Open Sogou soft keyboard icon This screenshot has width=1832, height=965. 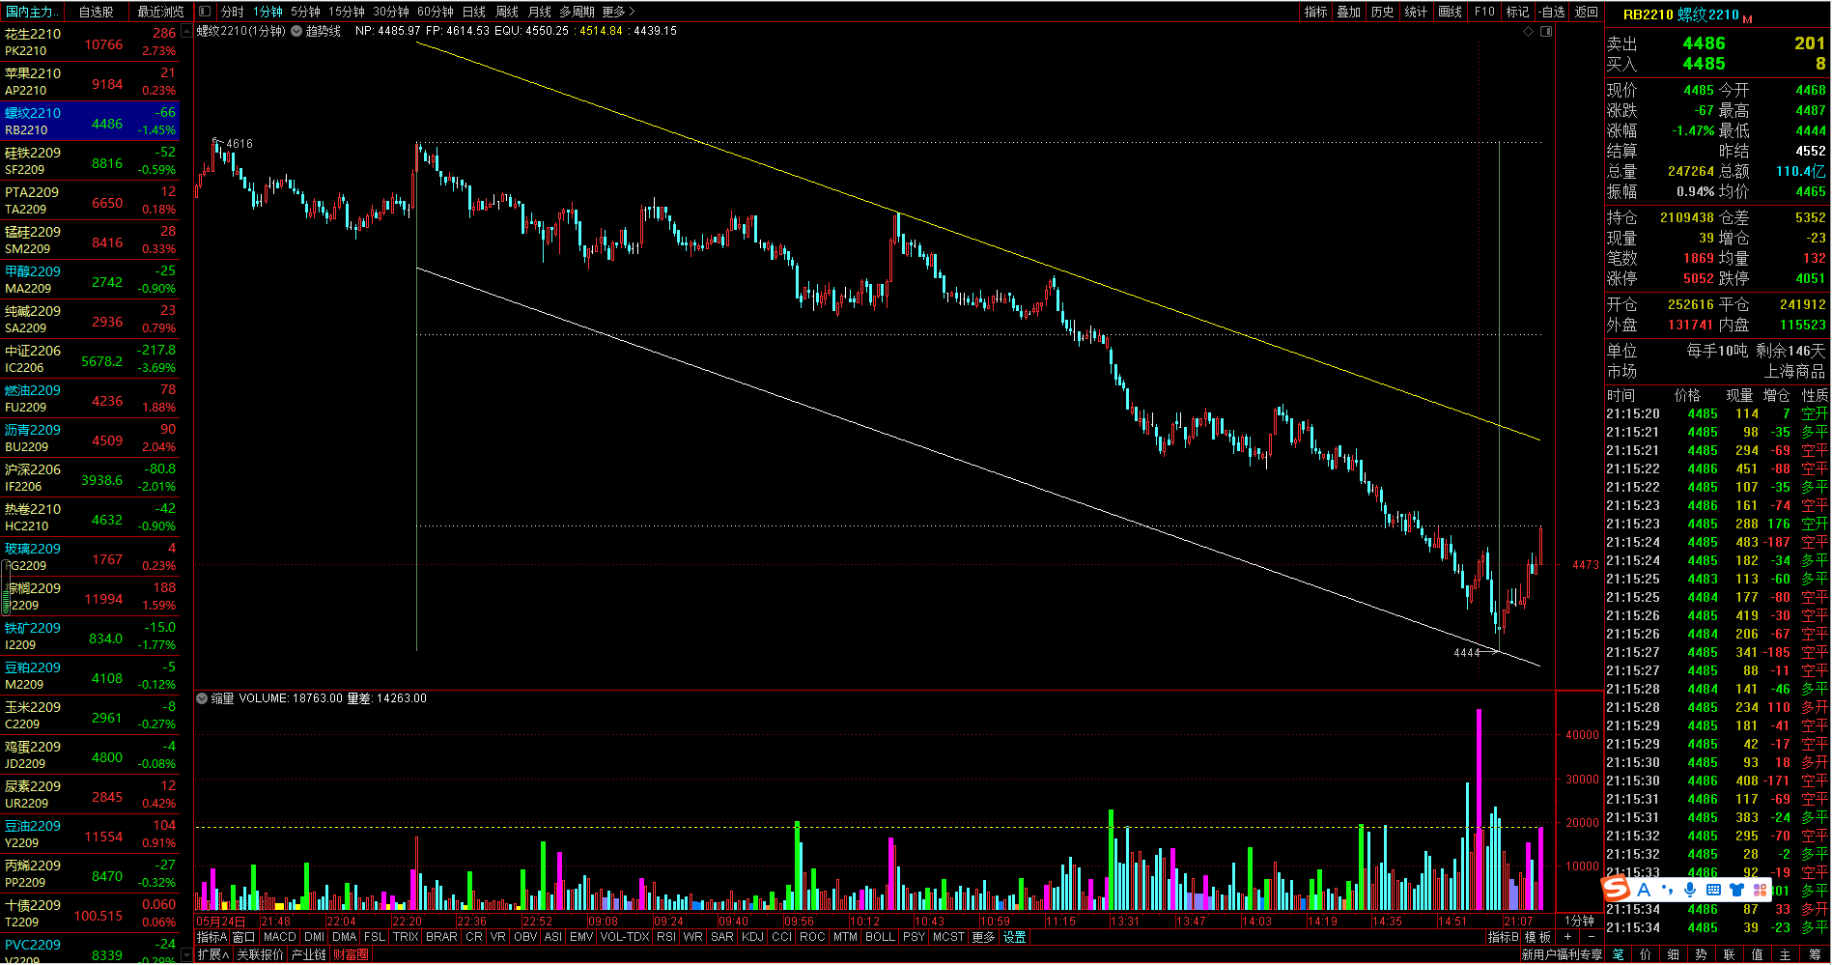click(x=1713, y=890)
